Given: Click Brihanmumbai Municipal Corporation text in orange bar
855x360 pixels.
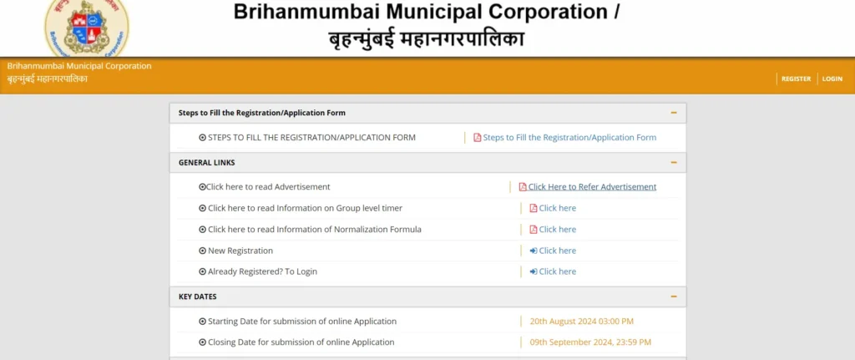Looking at the screenshot, I should 79,66.
